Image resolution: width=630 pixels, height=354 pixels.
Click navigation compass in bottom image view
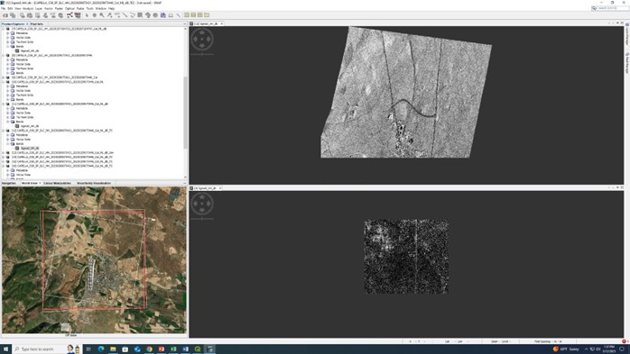point(202,204)
